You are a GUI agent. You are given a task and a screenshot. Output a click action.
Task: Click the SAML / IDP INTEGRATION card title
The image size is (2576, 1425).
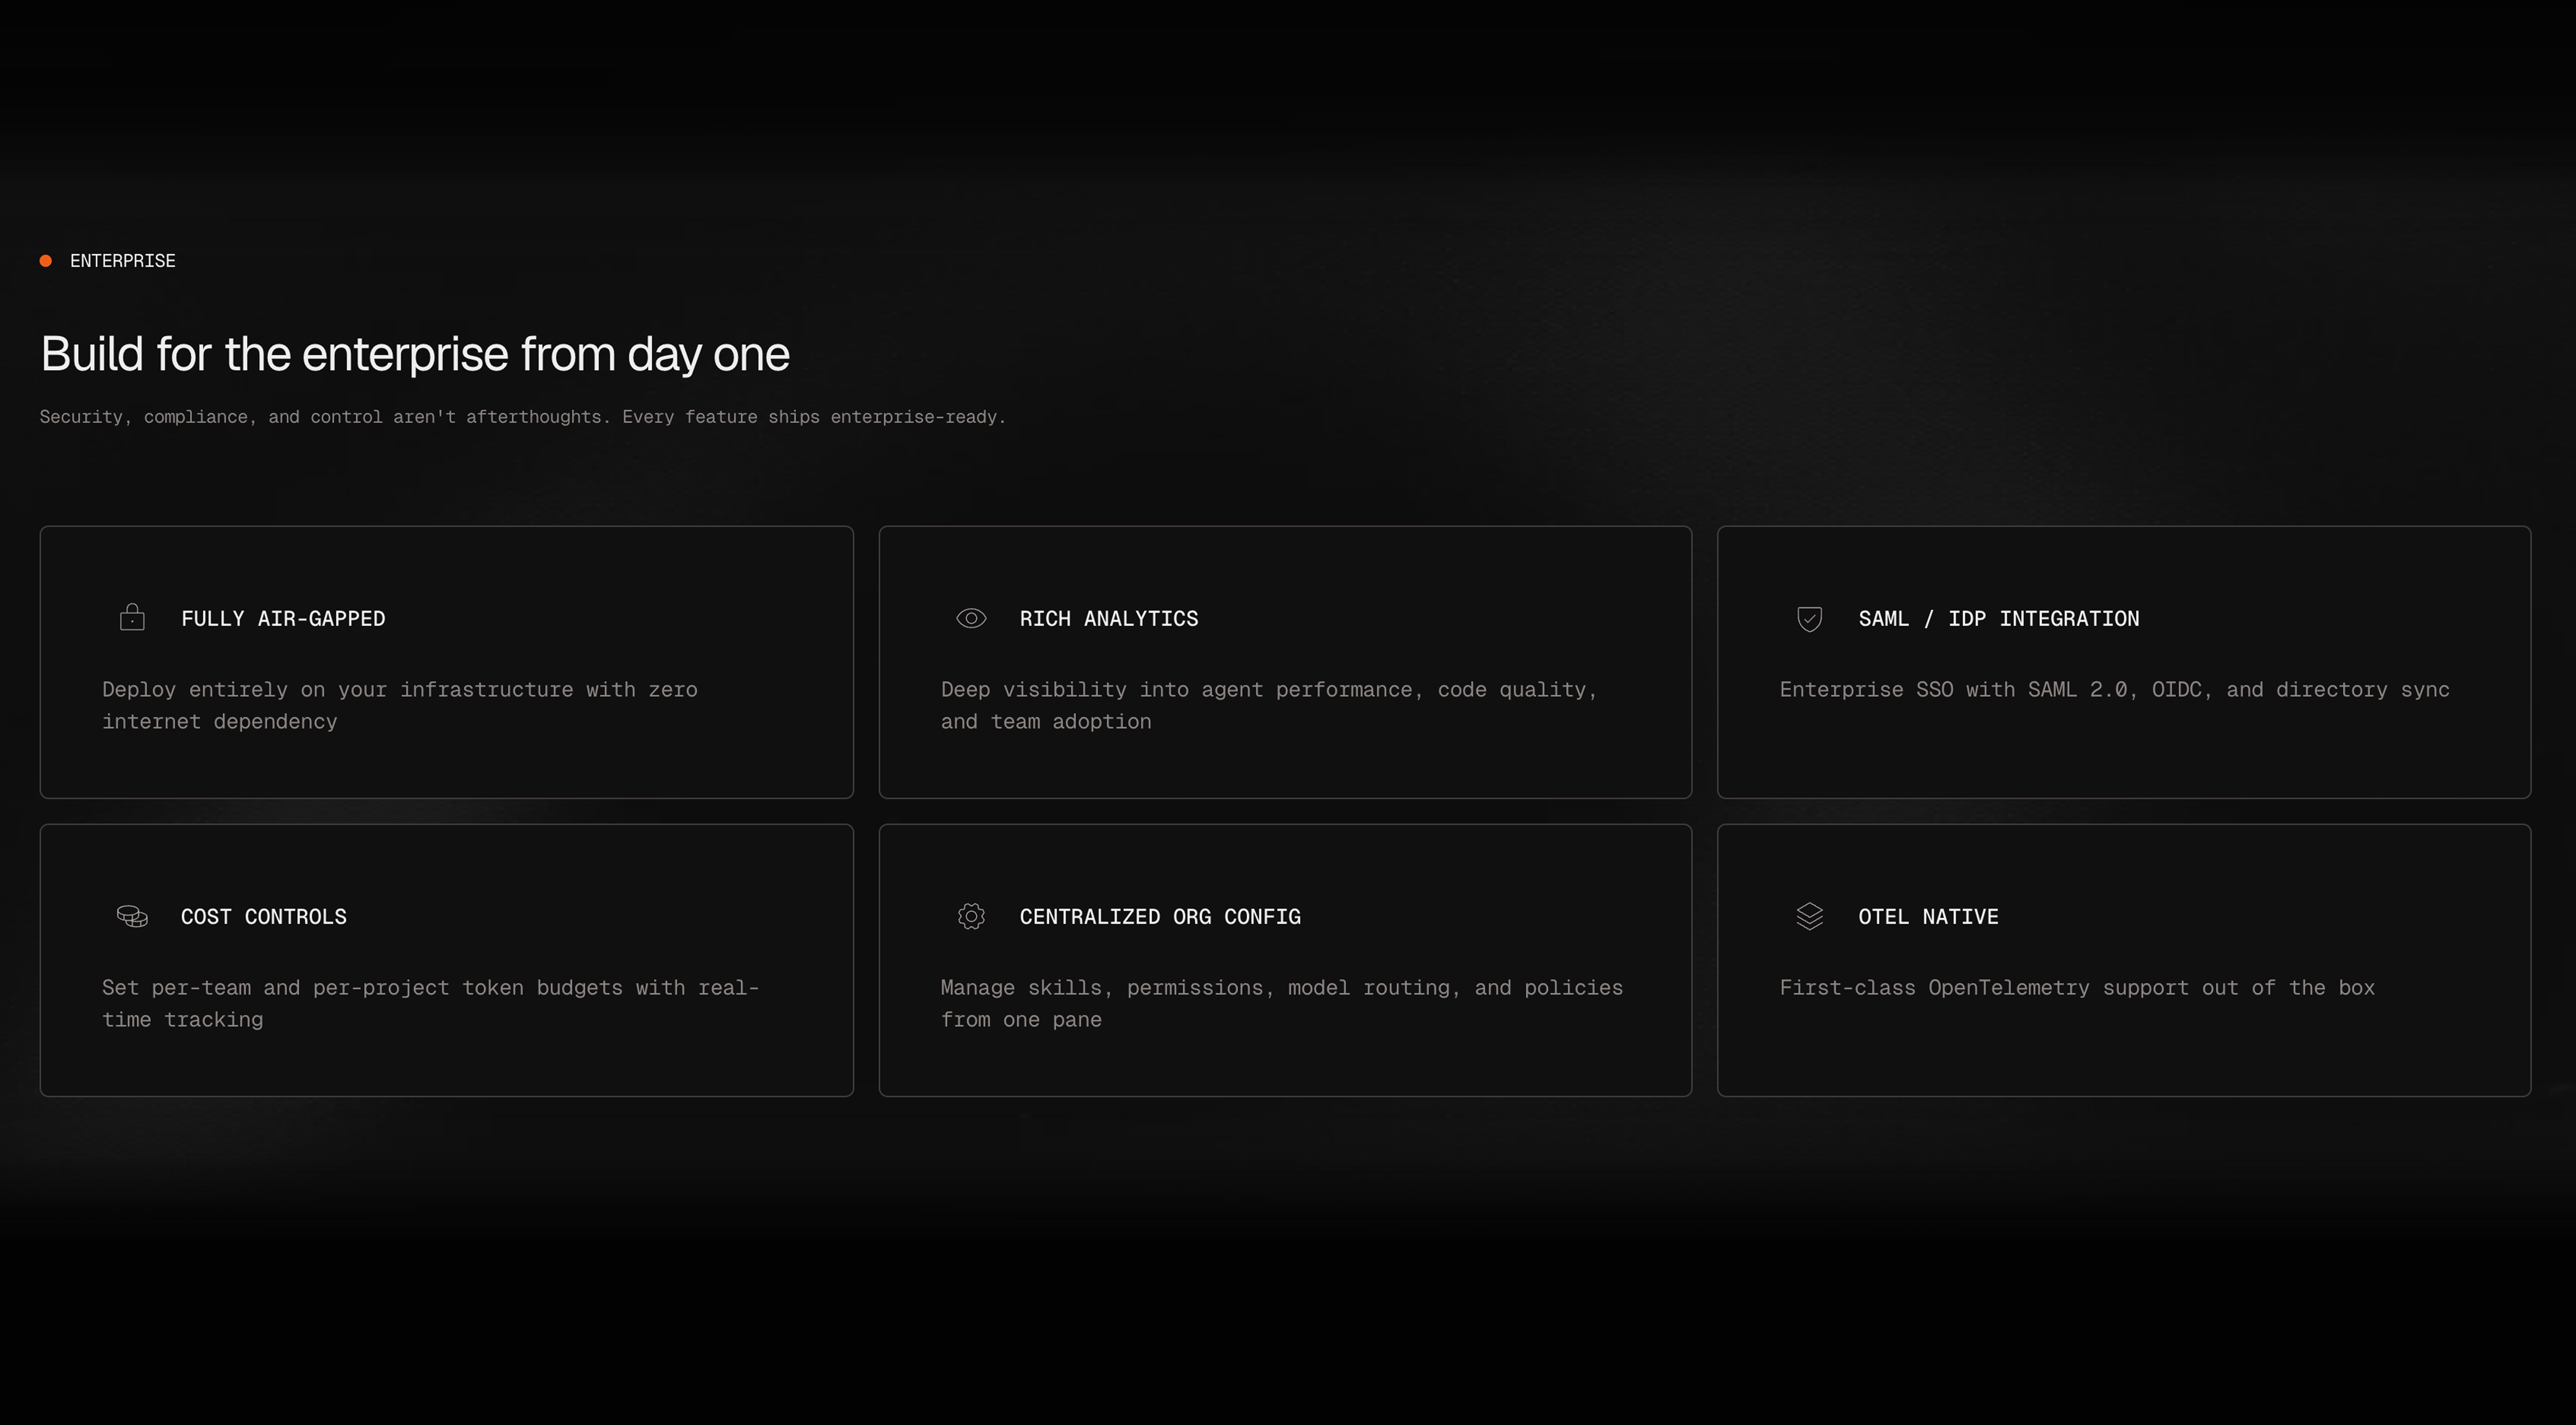1999,619
